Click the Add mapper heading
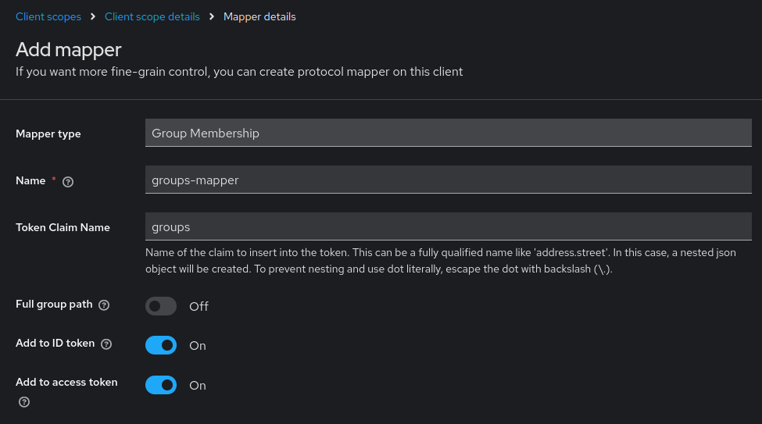Viewport: 762px width, 424px height. pos(69,49)
